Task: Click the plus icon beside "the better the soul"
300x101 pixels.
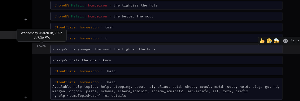Action: pyautogui.click(x=26, y=19)
